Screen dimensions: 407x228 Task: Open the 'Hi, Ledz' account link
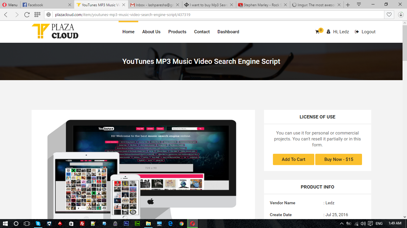pyautogui.click(x=338, y=32)
